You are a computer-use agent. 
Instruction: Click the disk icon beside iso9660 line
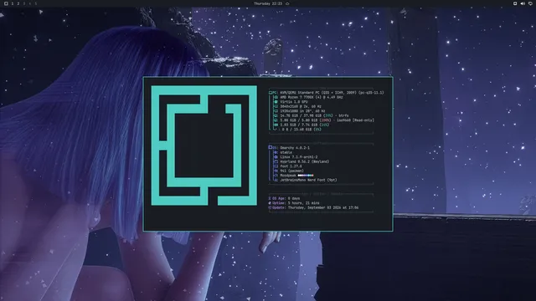pyautogui.click(x=276, y=120)
